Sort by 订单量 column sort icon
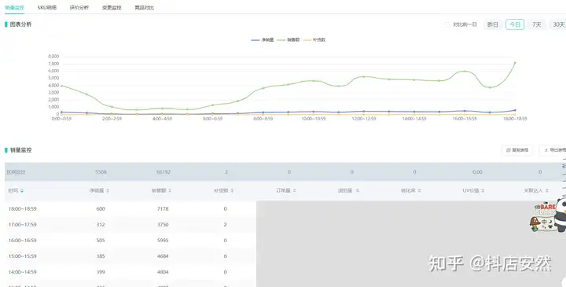 point(295,190)
